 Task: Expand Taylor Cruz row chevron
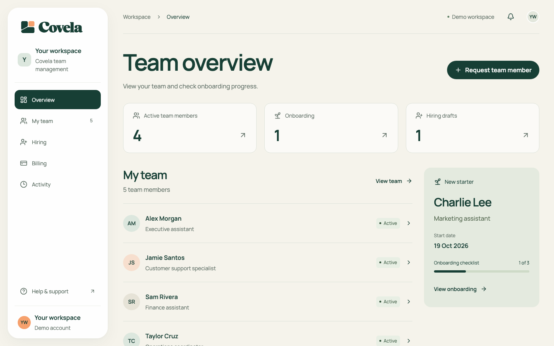tap(409, 341)
